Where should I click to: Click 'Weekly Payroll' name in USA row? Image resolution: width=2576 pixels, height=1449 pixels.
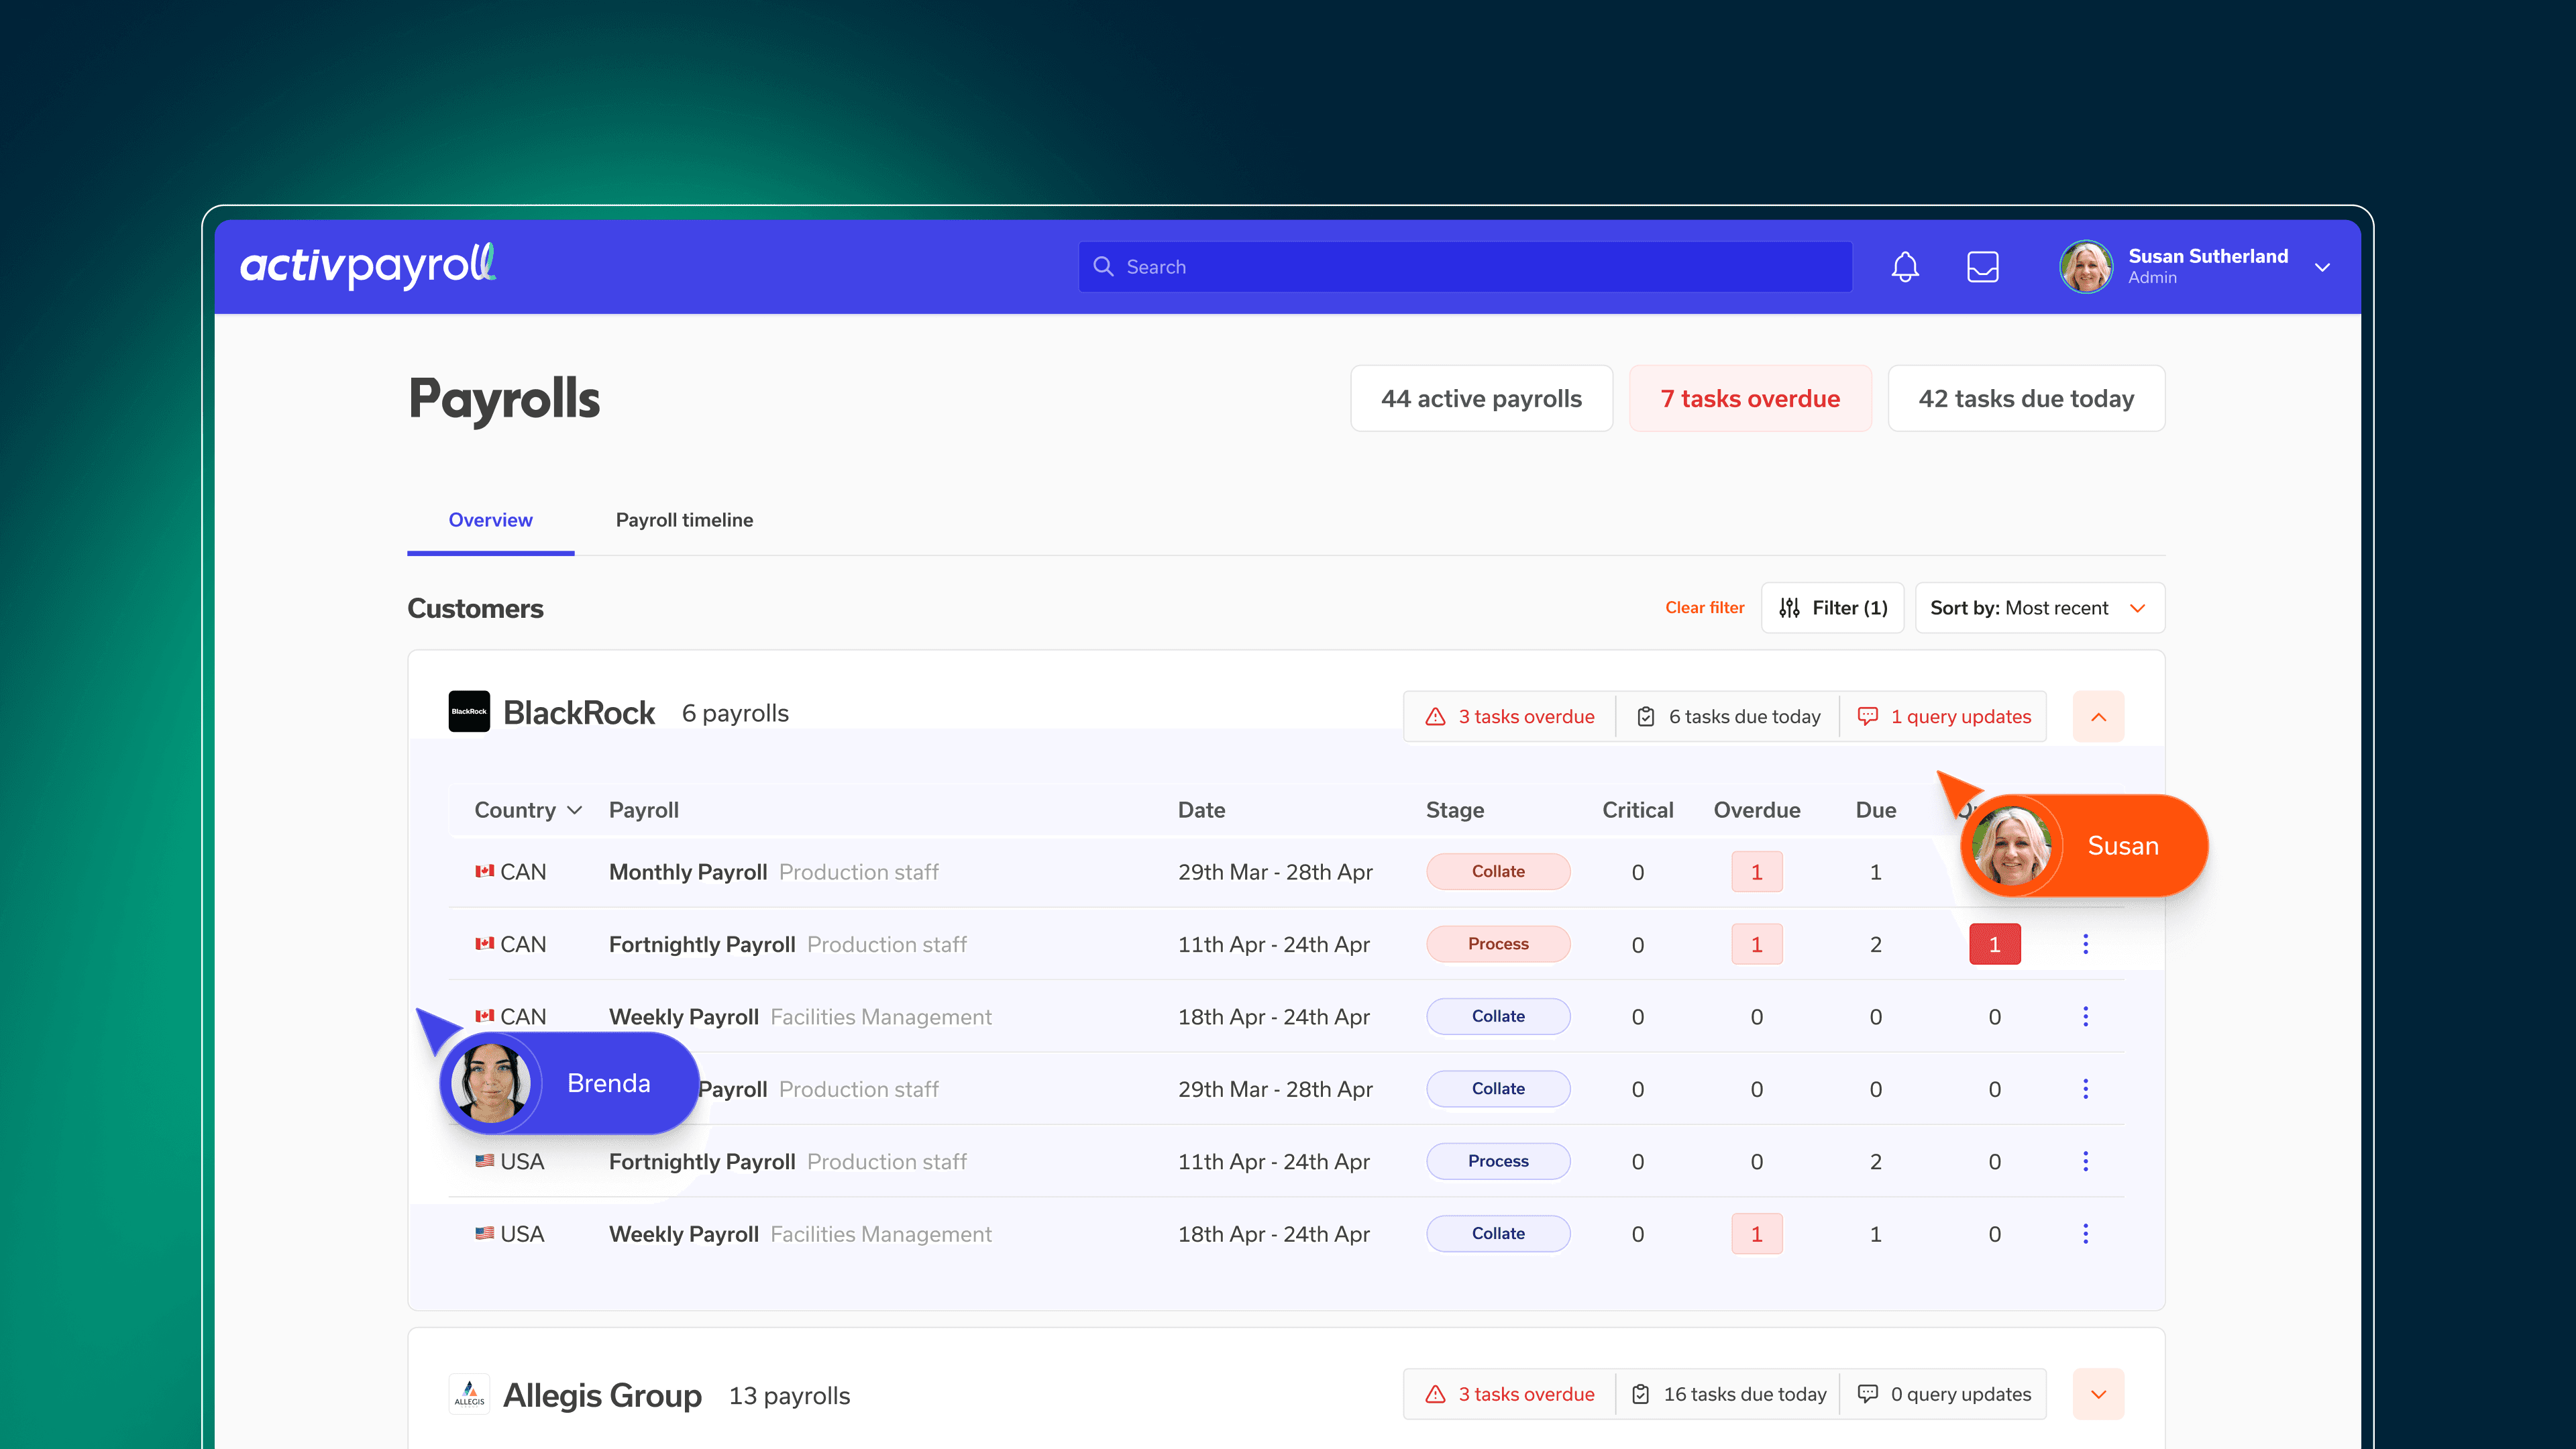tap(684, 1234)
